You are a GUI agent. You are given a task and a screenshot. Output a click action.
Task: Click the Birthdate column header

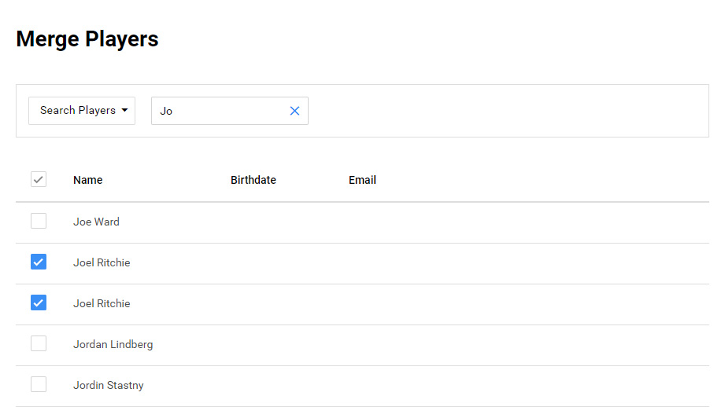pos(253,180)
